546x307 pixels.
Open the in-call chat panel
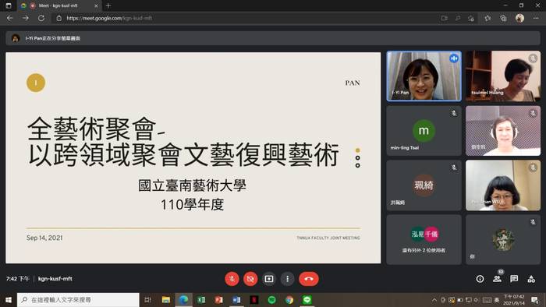(514, 279)
